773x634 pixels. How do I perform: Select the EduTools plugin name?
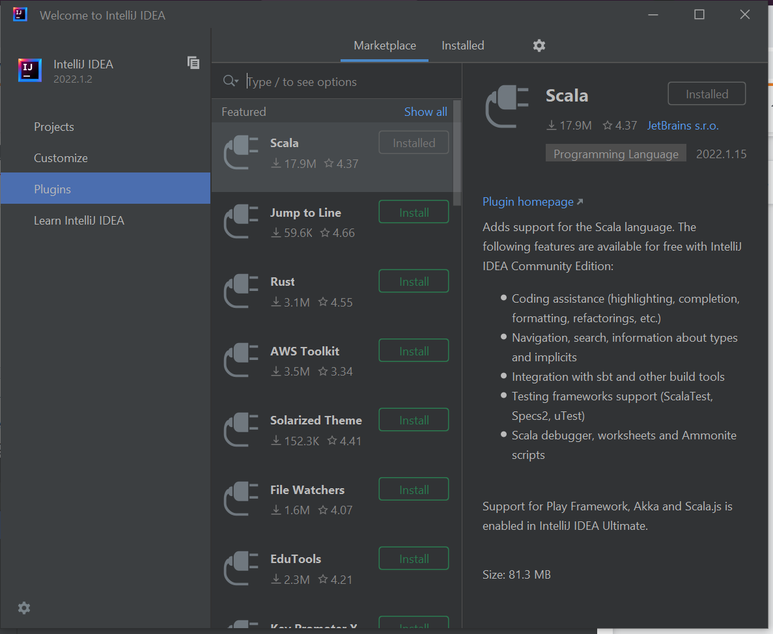pyautogui.click(x=296, y=559)
